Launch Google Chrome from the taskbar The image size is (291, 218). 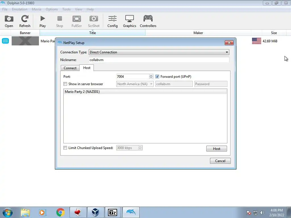(60, 212)
